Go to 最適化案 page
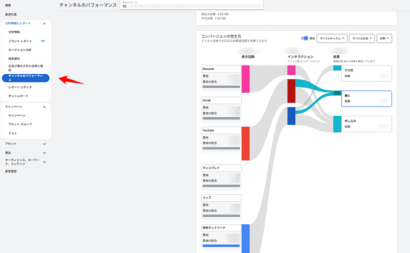Viewport: 410px width, 253px height. click(x=11, y=14)
